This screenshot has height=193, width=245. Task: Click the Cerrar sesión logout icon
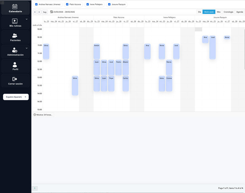pos(15,79)
